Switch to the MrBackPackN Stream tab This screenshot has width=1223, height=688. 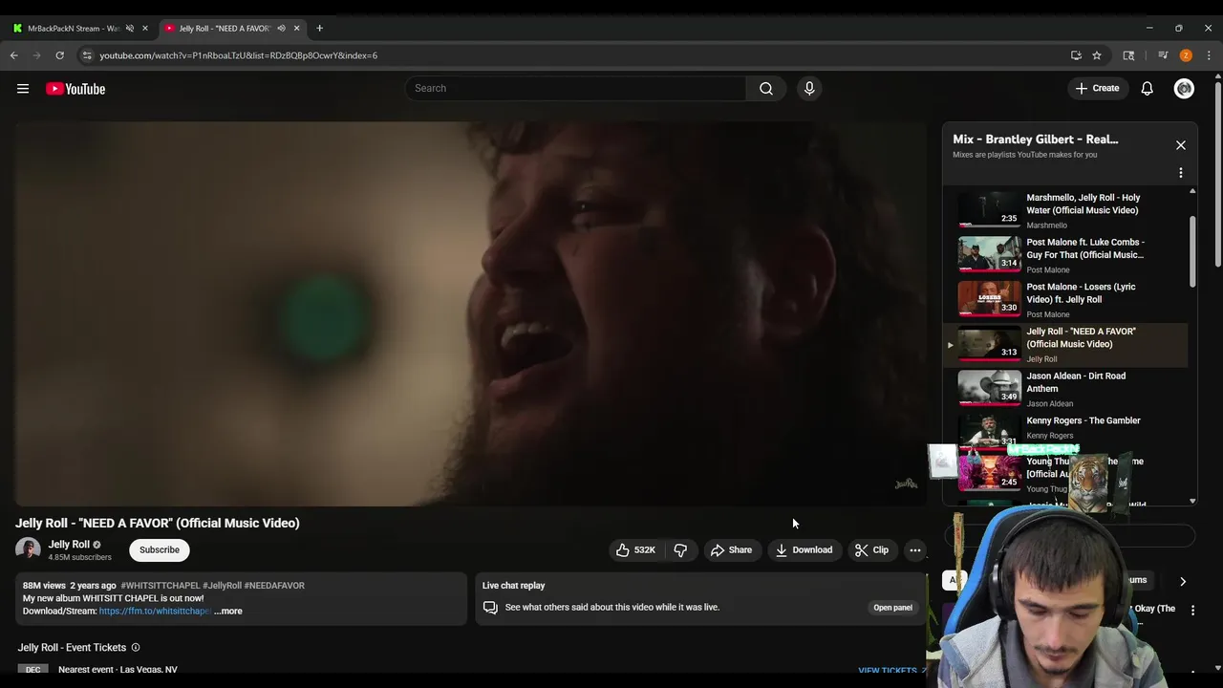(73, 29)
